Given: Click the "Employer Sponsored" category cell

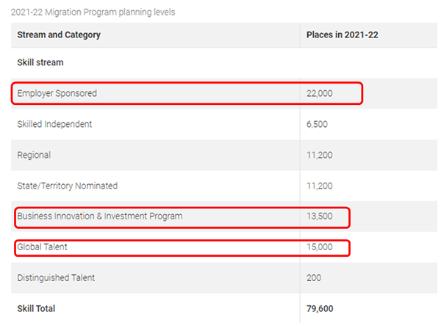Looking at the screenshot, I should pyautogui.click(x=57, y=93).
